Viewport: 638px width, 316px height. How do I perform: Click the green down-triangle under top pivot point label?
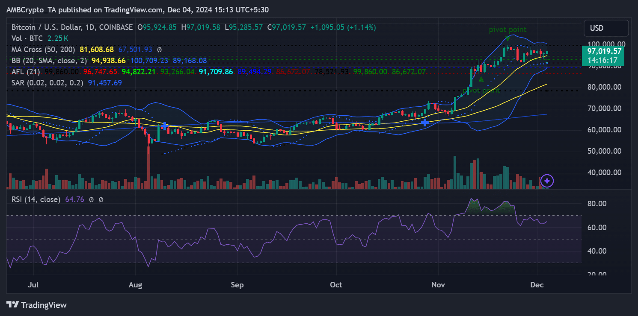point(507,38)
